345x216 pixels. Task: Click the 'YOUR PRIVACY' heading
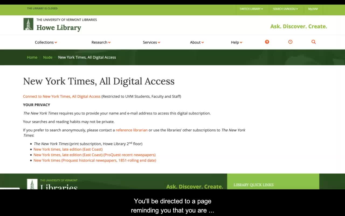click(36, 105)
